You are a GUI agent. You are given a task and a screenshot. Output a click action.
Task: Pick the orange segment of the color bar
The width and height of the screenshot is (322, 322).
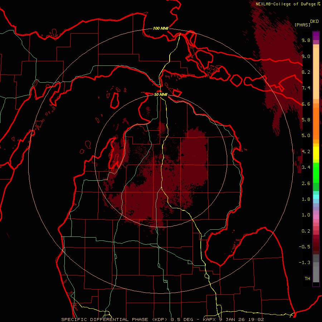316,123
